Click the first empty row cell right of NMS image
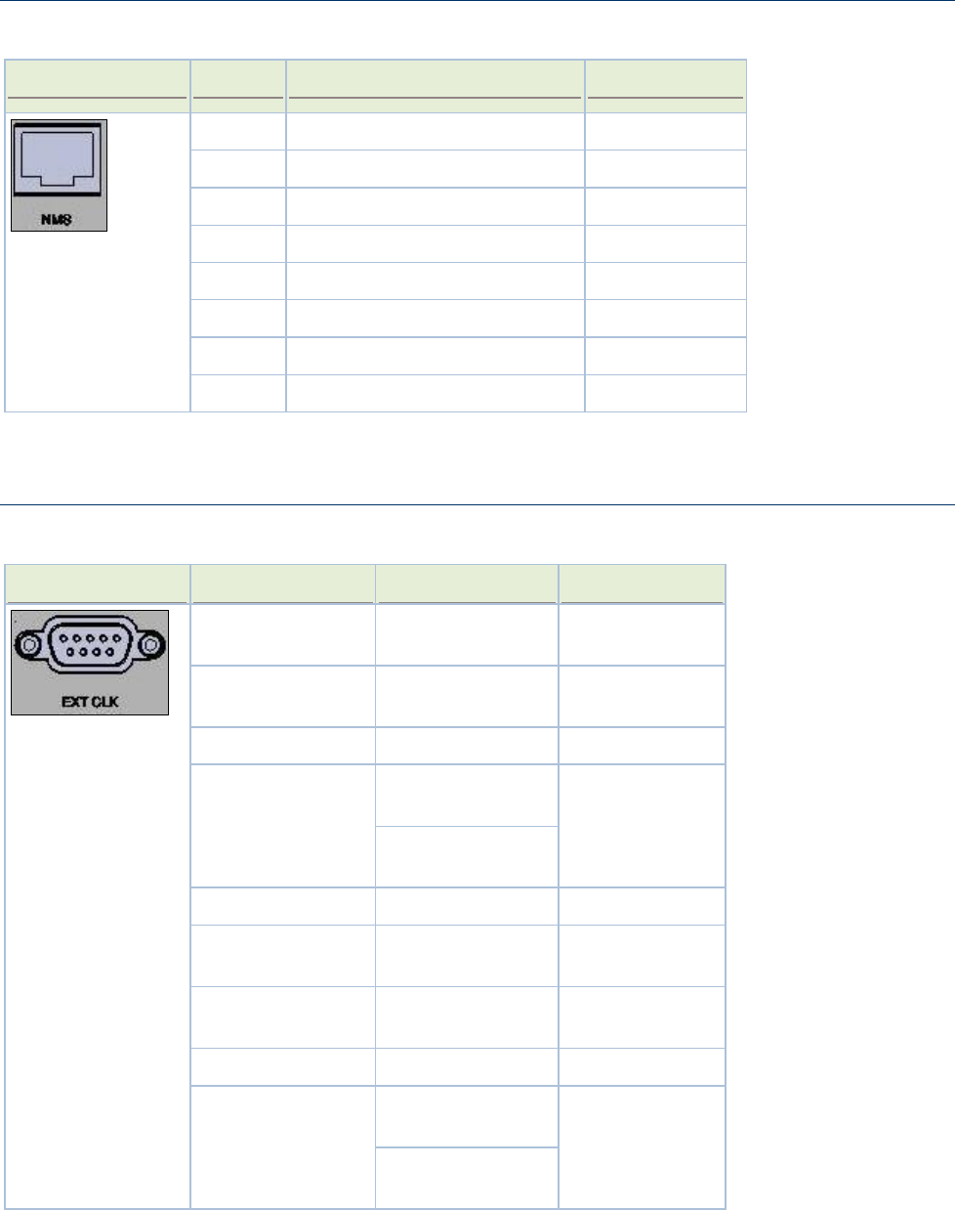This screenshot has width=955, height=1210. point(238,131)
